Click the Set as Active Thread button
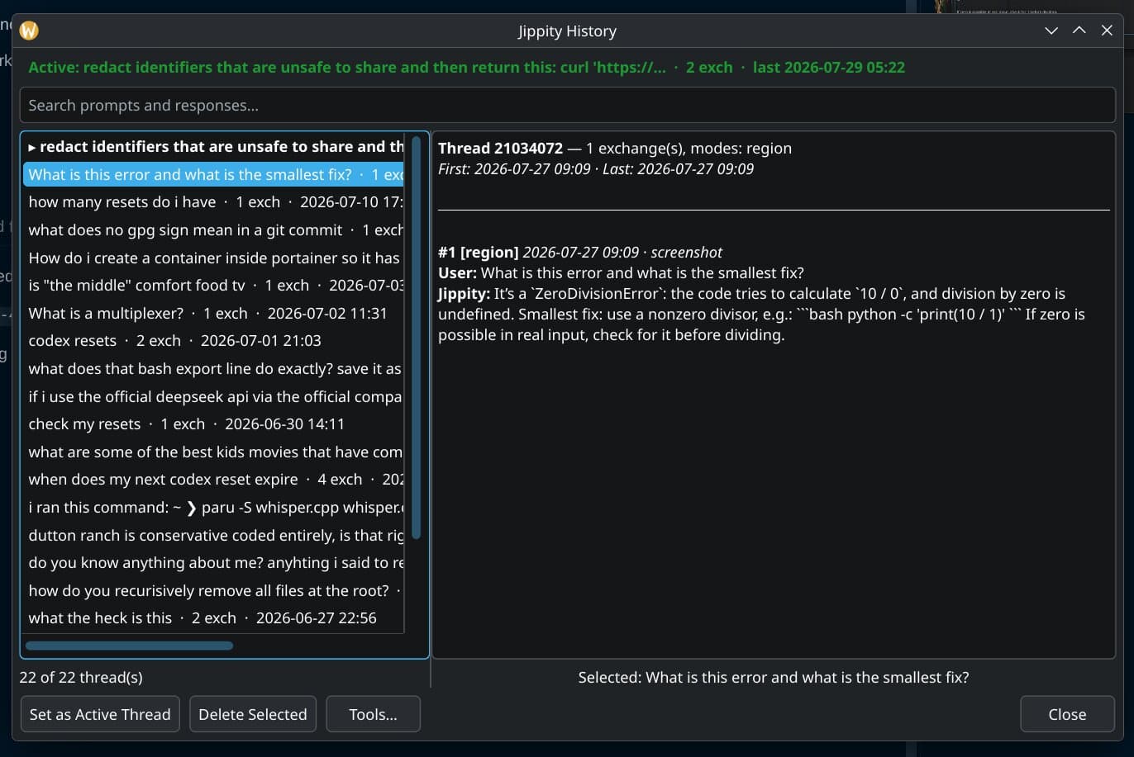 [x=100, y=714]
